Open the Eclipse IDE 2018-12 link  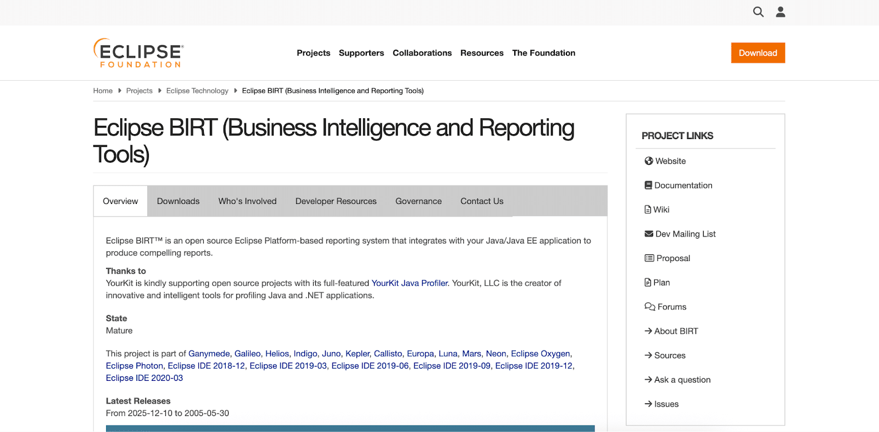click(x=206, y=365)
